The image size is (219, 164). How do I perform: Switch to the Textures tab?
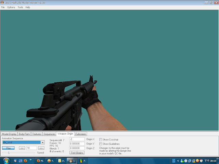pyautogui.click(x=37, y=134)
